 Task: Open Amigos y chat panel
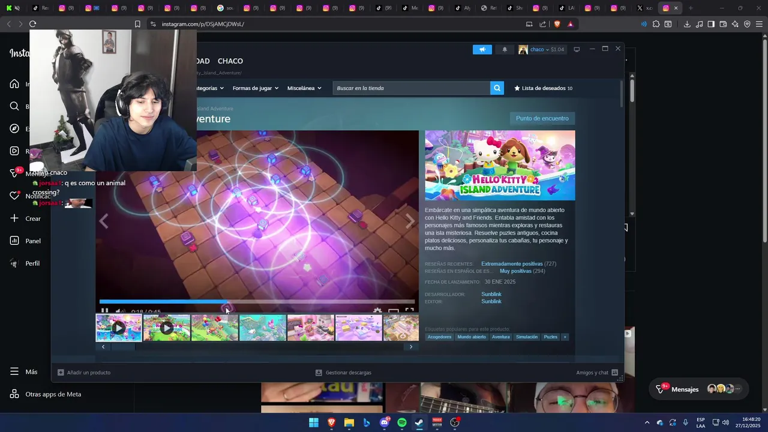point(597,373)
